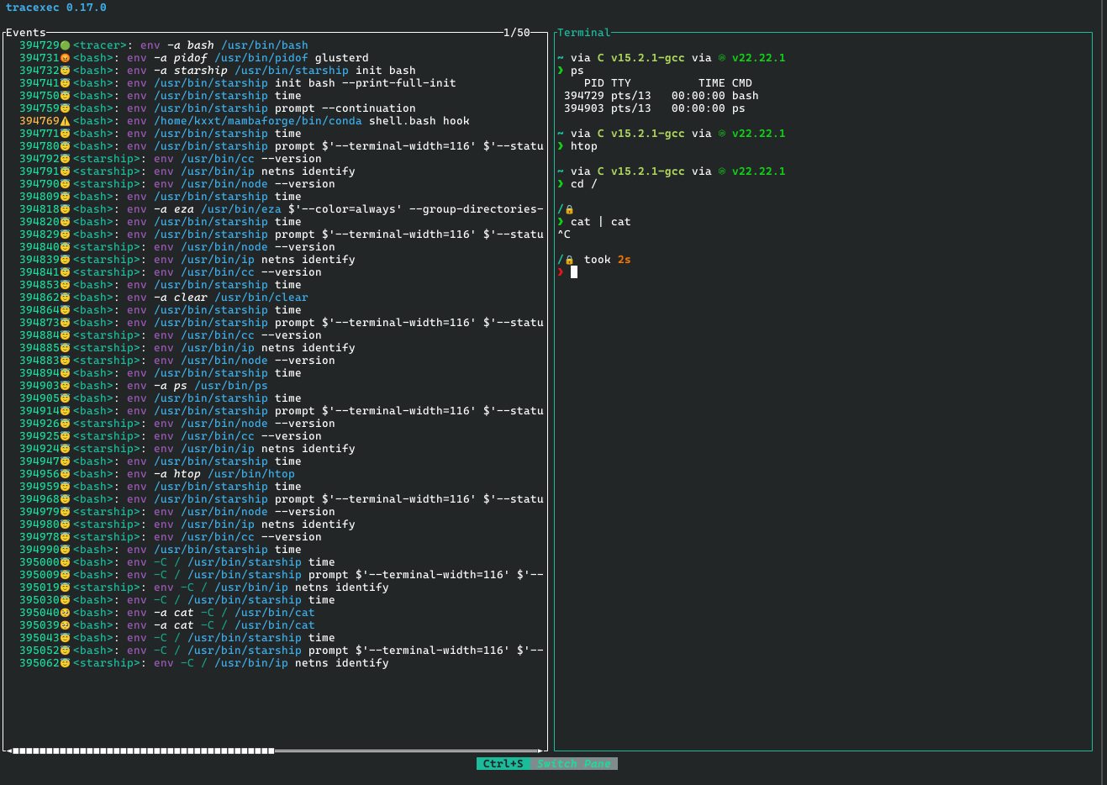Select the Events pane title
Image resolution: width=1107 pixels, height=785 pixels.
point(25,32)
